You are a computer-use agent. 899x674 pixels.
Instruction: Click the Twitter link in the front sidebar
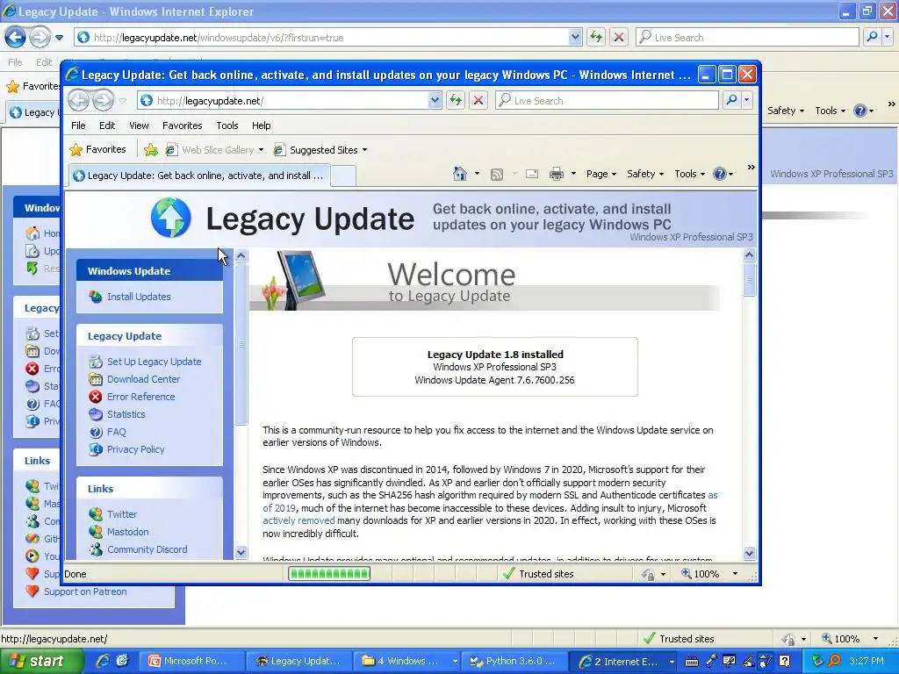pos(121,514)
